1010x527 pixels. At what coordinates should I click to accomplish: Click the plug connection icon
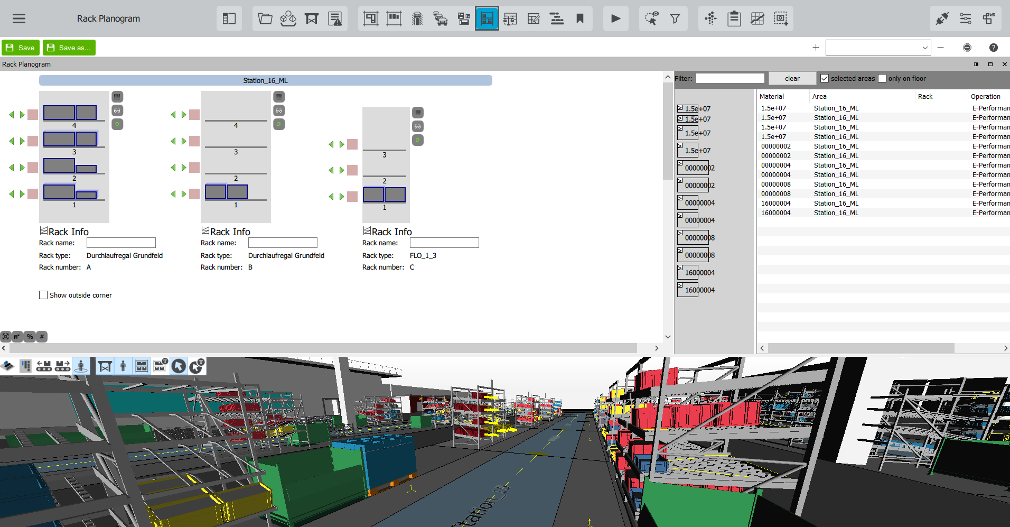coord(942,19)
